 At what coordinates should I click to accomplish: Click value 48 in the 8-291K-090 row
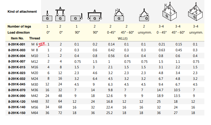click(60, 96)
